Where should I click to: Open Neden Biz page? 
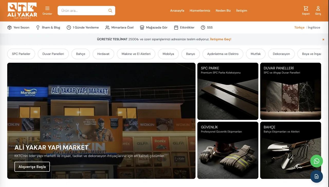[223, 11]
